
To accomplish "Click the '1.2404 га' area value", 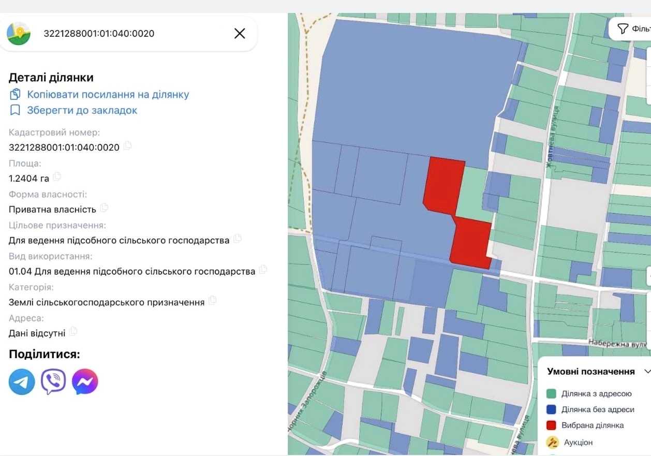I will [29, 179].
